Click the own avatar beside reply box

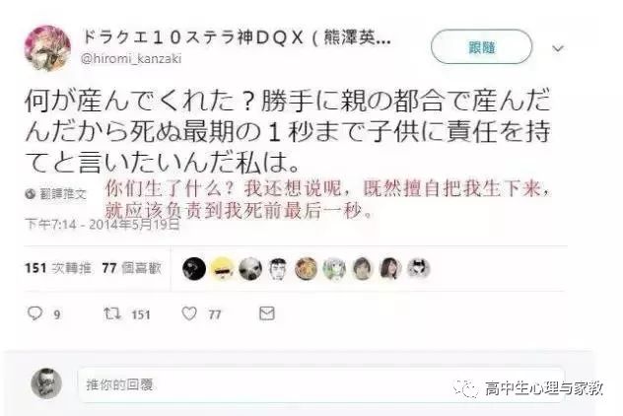(46, 383)
